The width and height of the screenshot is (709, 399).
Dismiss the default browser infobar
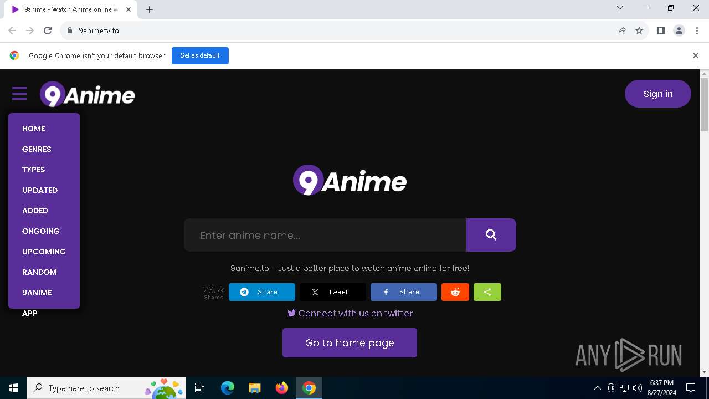point(696,55)
